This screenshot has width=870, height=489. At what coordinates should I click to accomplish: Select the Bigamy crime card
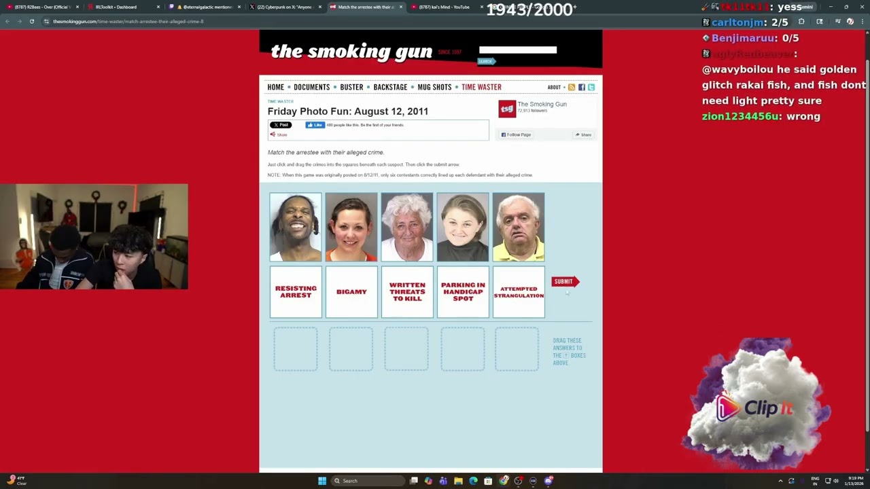point(351,292)
